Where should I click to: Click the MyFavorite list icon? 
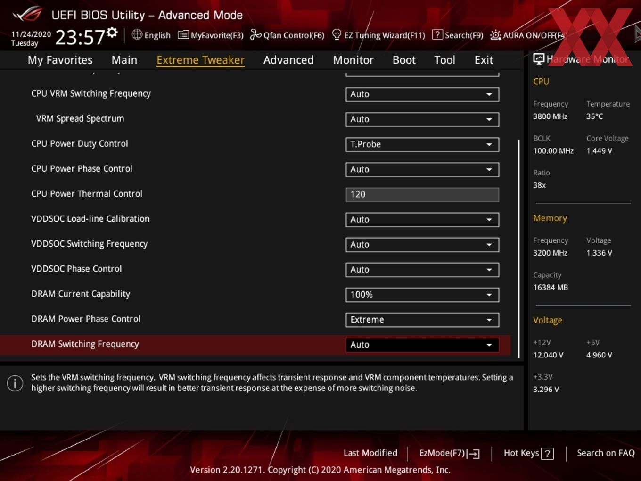pyautogui.click(x=183, y=35)
